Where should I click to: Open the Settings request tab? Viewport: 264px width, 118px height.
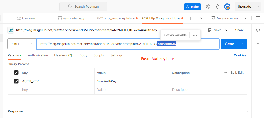point(116,55)
